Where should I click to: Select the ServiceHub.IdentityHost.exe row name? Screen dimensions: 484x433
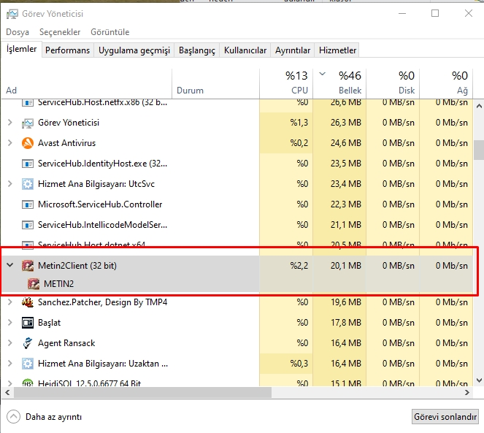102,164
